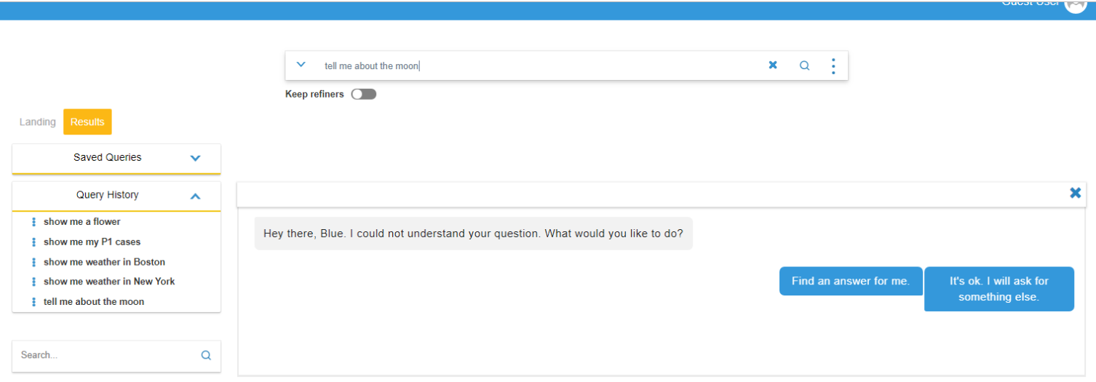Open options for "show me a flower" query
This screenshot has width=1096, height=382.
click(34, 222)
